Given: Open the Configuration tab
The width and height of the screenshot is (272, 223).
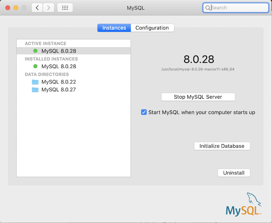Looking at the screenshot, I should [152, 28].
